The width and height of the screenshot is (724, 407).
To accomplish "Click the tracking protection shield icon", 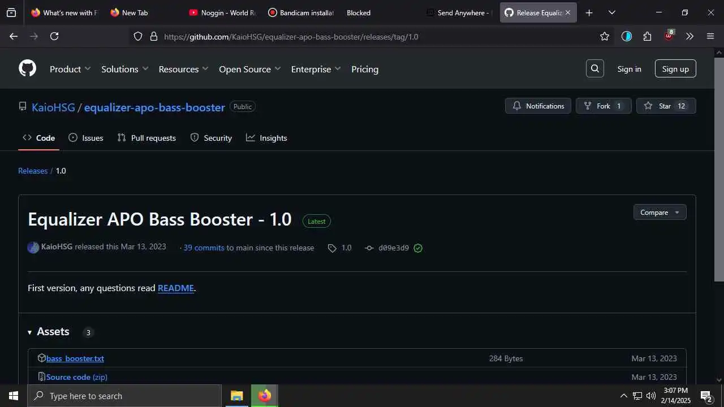I will pyautogui.click(x=138, y=36).
